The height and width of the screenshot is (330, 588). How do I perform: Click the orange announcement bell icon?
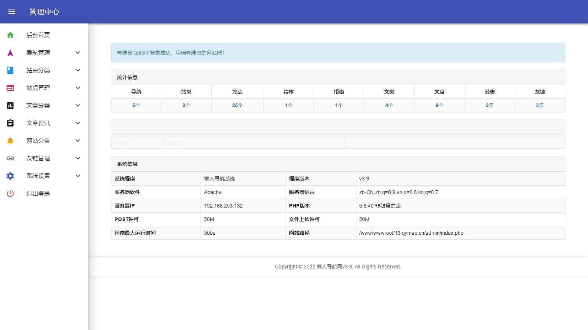pyautogui.click(x=10, y=141)
